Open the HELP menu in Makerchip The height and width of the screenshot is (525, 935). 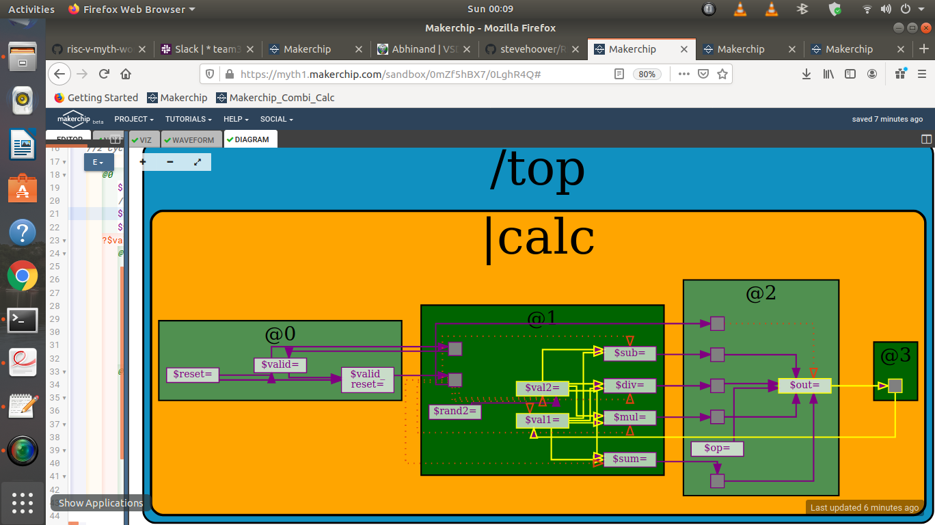(x=235, y=119)
